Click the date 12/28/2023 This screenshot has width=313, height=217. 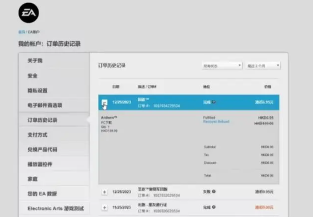click(x=122, y=192)
